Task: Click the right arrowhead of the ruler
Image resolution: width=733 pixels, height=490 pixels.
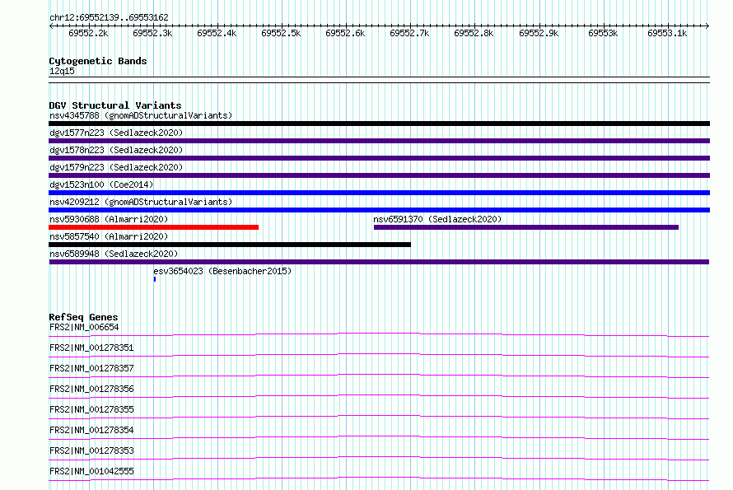Action: [707, 26]
